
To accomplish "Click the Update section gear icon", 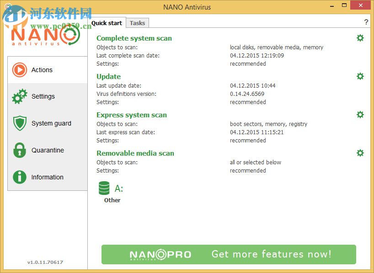I will [360, 76].
